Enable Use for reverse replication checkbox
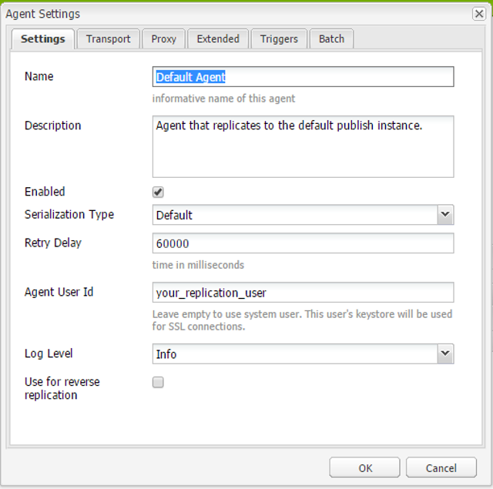This screenshot has width=493, height=489. [158, 383]
